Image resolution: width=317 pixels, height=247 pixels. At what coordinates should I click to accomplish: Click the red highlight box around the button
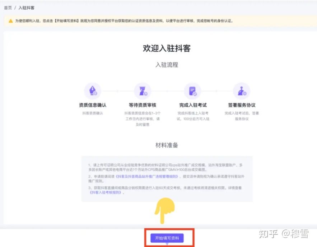point(169,237)
